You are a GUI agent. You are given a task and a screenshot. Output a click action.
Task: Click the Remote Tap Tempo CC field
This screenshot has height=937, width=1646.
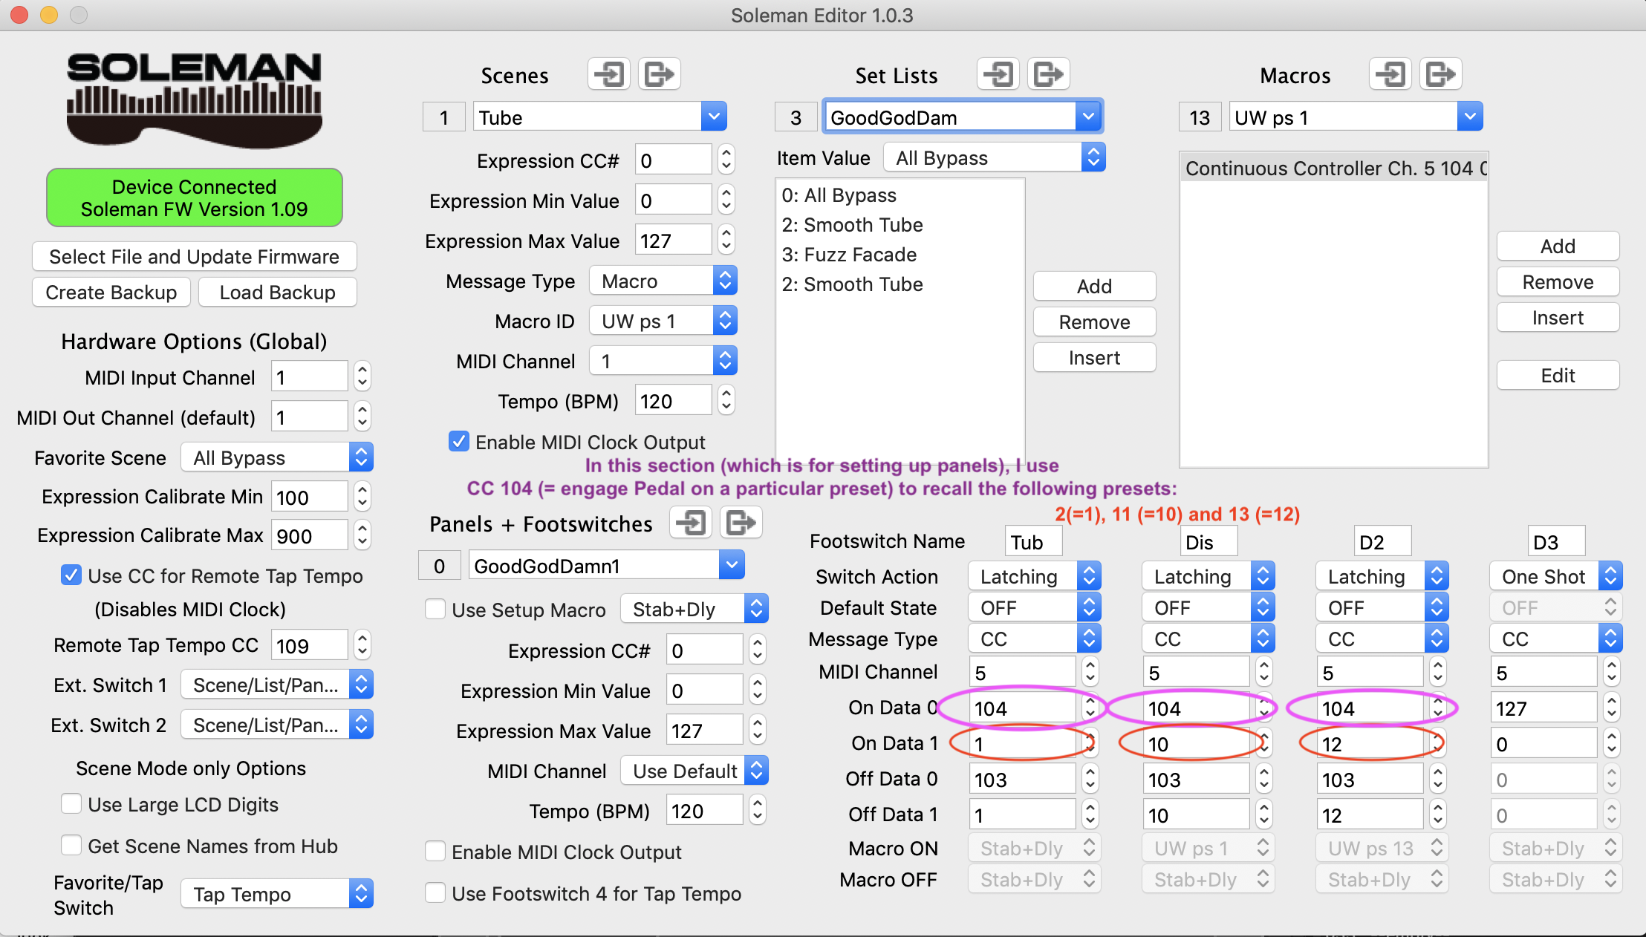[310, 644]
